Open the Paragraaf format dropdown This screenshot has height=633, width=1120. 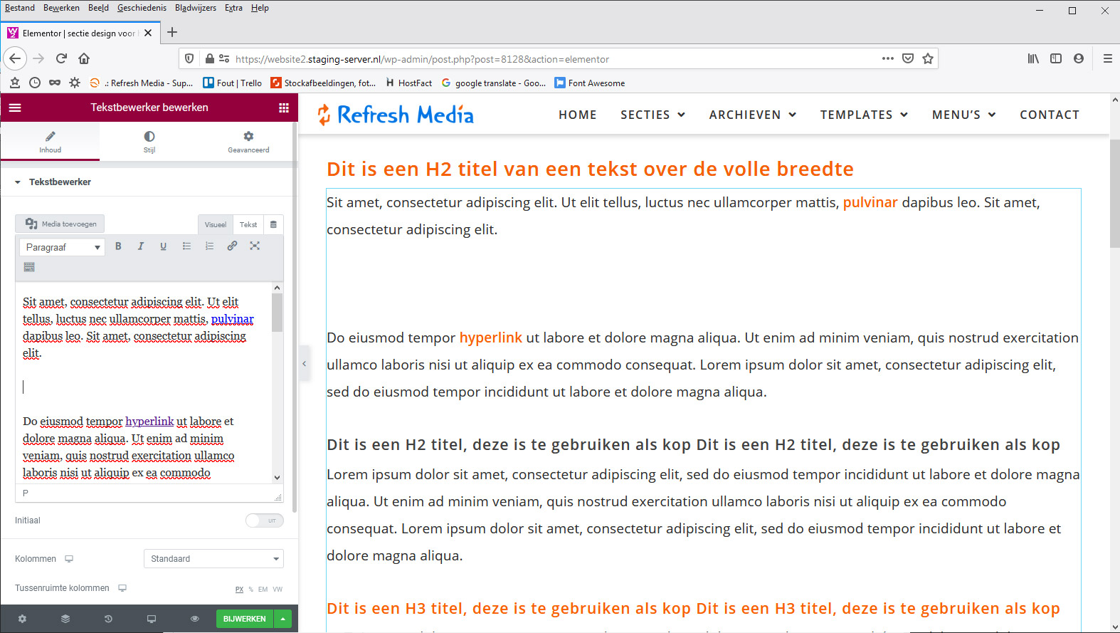coord(62,247)
